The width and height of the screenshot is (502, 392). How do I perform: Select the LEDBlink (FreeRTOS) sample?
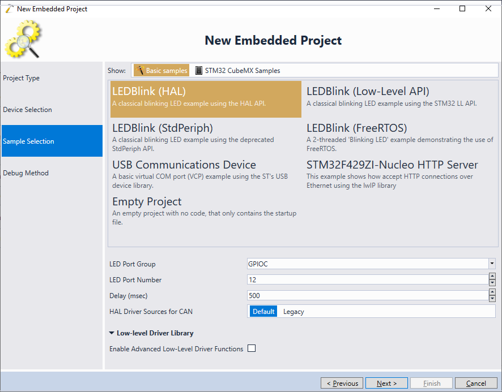[x=400, y=136]
